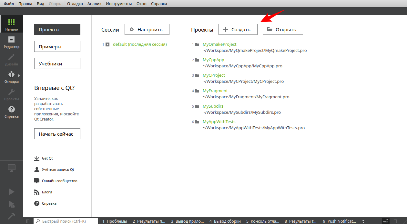Open quick search filter magnifier dropdown
Viewport: 407px width, 224px height.
pos(38,221)
